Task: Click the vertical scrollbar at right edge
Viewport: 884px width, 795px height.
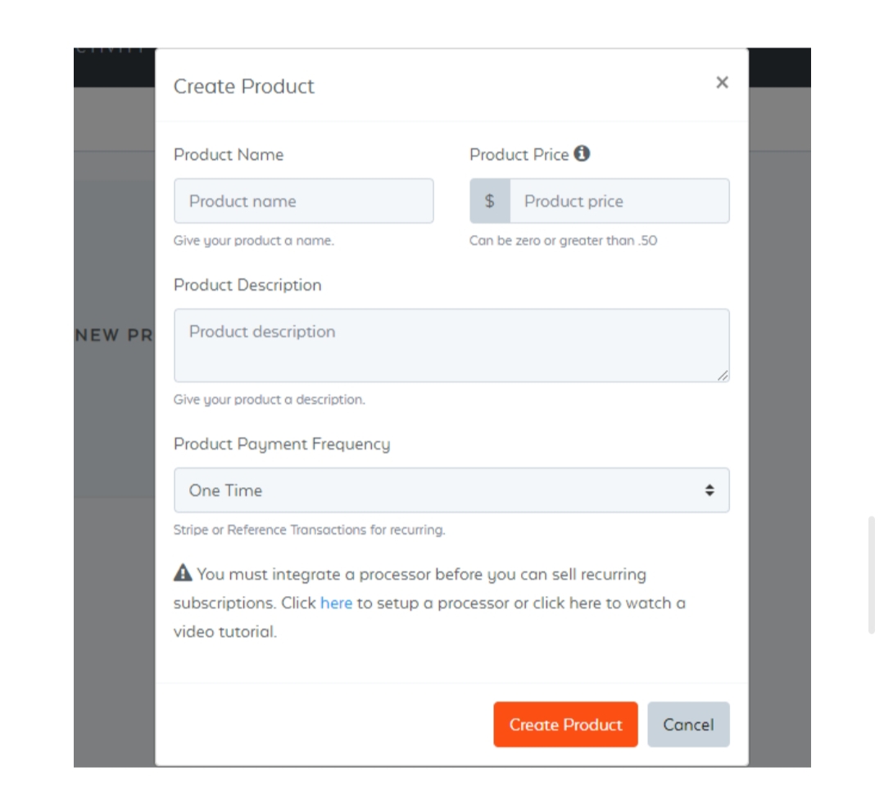Action: point(872,574)
